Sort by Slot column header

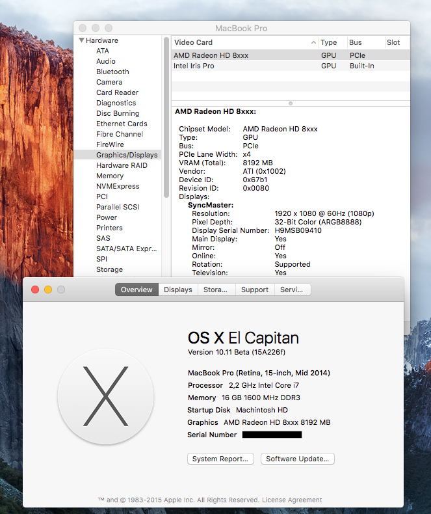(393, 42)
